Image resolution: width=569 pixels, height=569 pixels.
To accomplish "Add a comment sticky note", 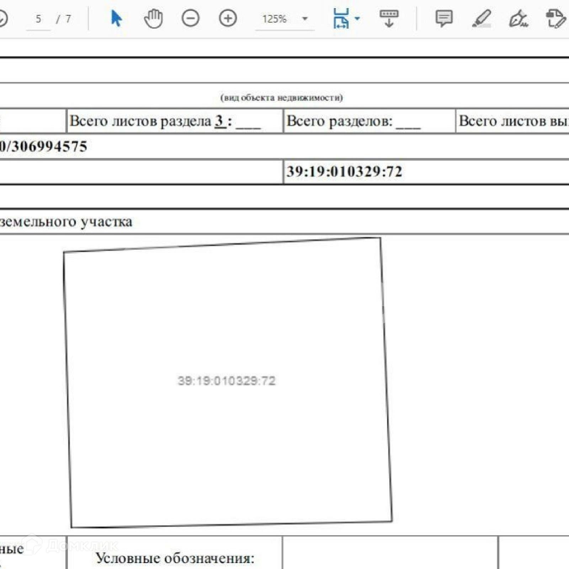I will (x=444, y=18).
